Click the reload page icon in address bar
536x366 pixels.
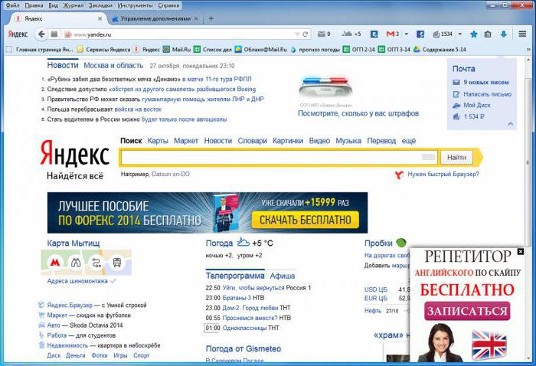coord(306,34)
